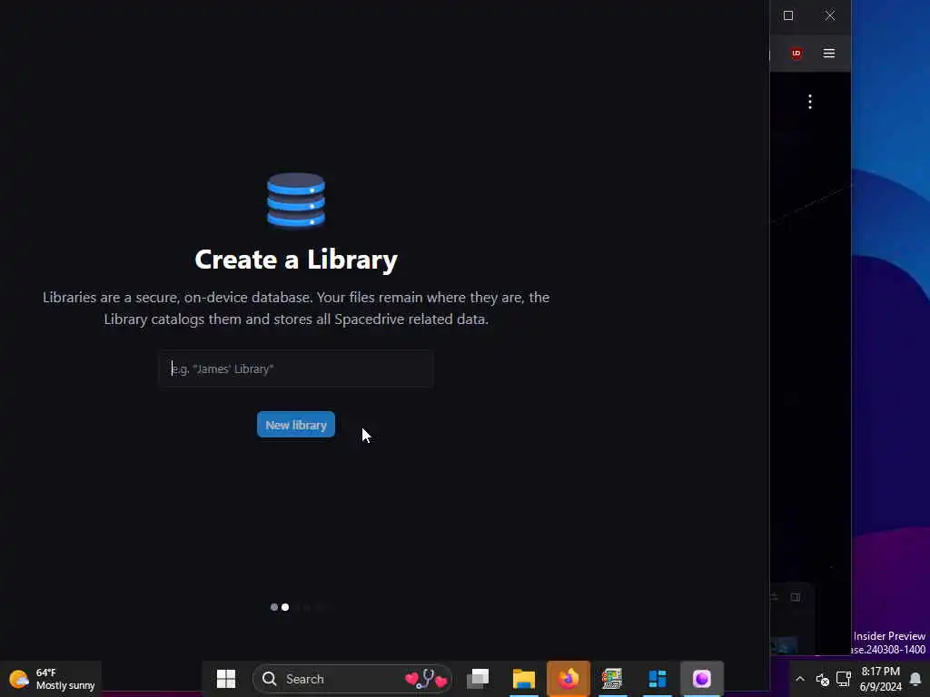Switch to Firefox in taskbar
Viewport: 930px width, 697px height.
(x=569, y=679)
